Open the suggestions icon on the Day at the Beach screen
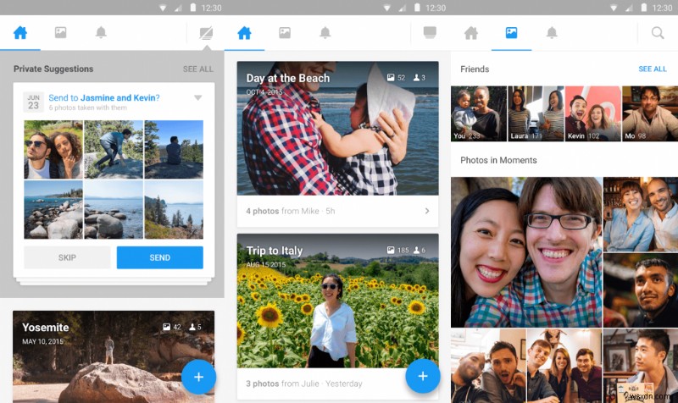Viewport: 678px width, 403px height. [430, 33]
